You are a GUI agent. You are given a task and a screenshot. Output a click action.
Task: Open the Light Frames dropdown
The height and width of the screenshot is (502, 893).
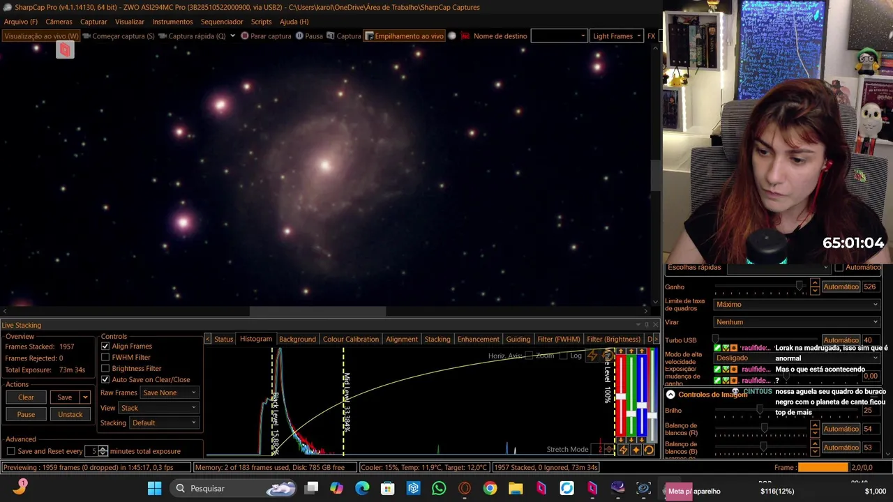click(617, 36)
